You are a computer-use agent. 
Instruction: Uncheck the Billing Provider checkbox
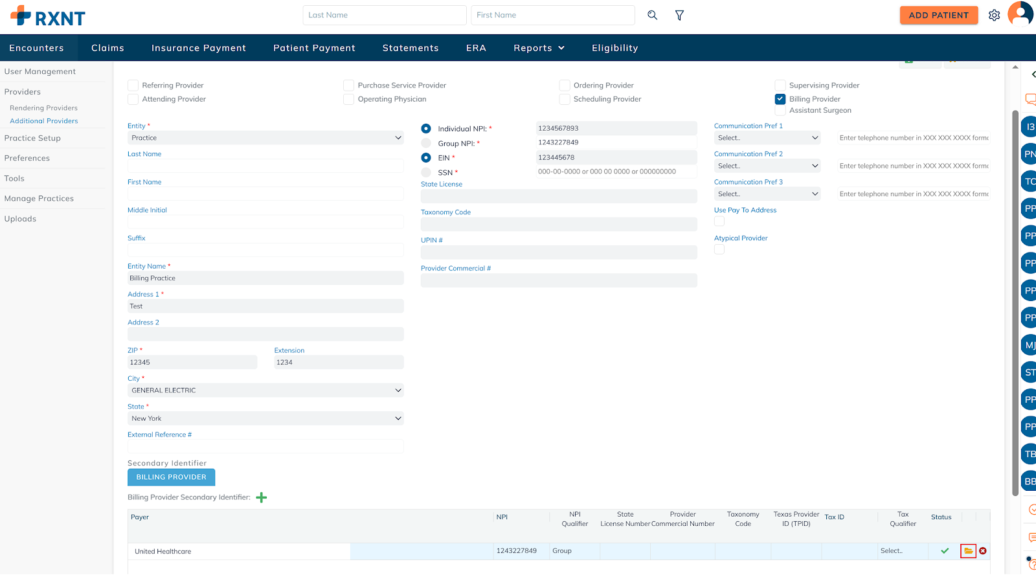[x=780, y=99]
